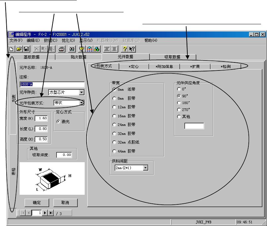The height and width of the screenshot is (226, 267).
Task: Click the context help arrow icon
Action: click(x=132, y=49)
